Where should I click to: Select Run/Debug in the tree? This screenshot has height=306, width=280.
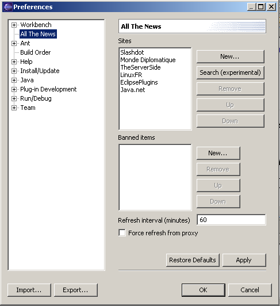click(x=36, y=98)
